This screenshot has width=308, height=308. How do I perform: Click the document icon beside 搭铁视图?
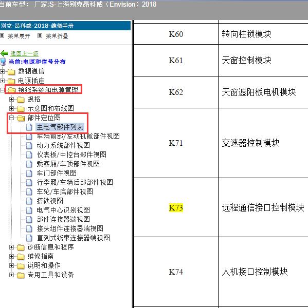29,201
